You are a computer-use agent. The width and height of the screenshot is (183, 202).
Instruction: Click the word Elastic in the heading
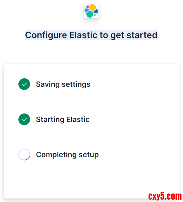point(83,35)
